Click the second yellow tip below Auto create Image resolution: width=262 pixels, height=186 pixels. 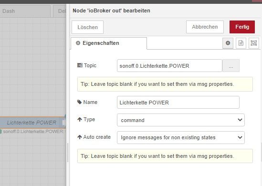tap(165, 156)
